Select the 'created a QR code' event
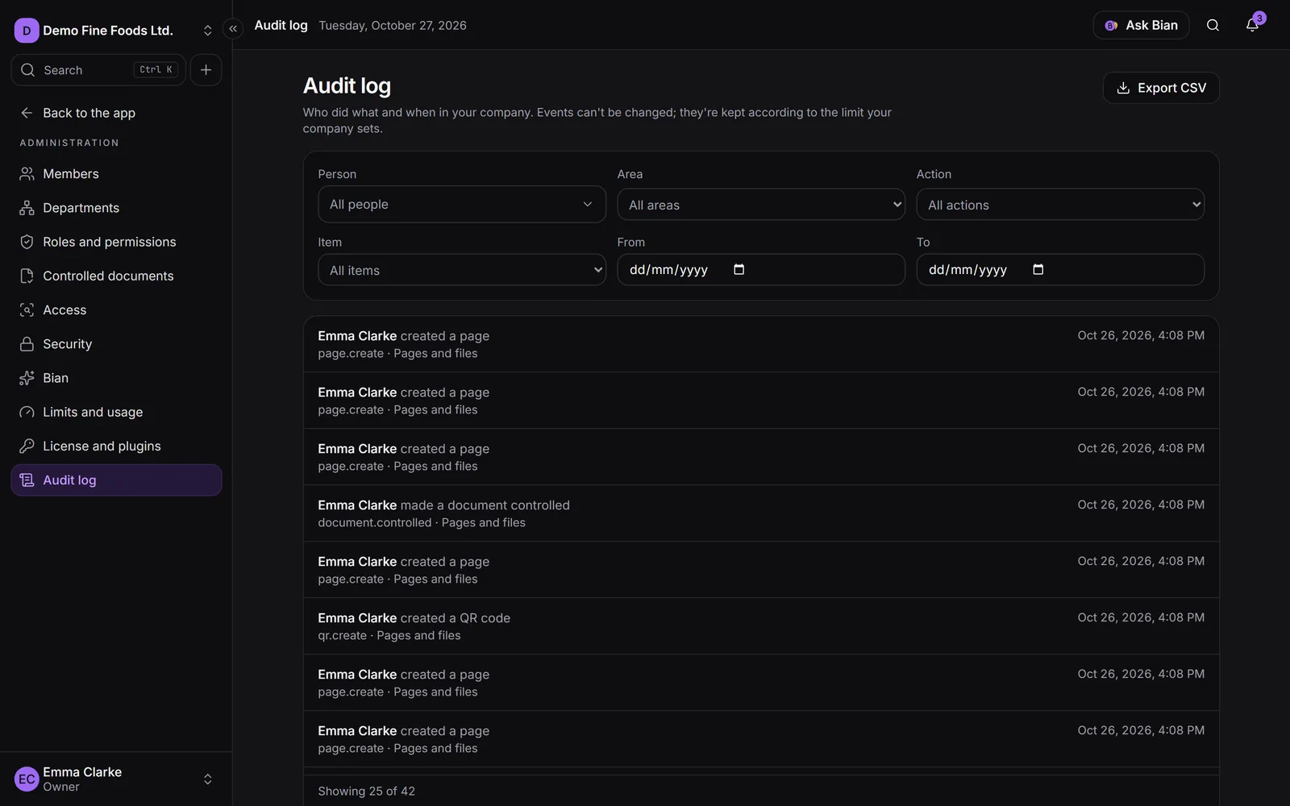This screenshot has height=806, width=1290. (x=761, y=626)
